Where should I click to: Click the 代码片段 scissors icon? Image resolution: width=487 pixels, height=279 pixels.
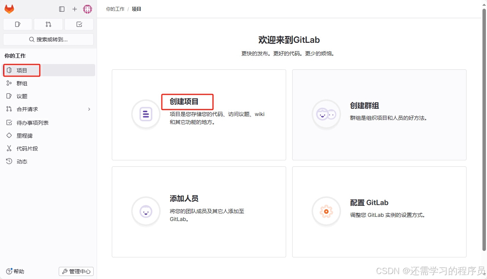pyautogui.click(x=9, y=149)
